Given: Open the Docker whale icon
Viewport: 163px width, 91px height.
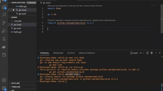Looking at the screenshot, I should pos(4,47).
